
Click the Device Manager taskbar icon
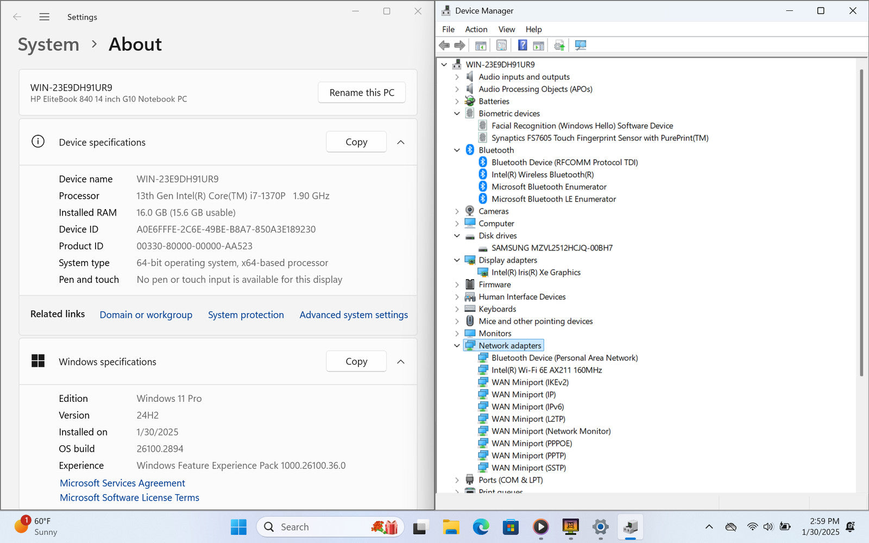pyautogui.click(x=630, y=527)
